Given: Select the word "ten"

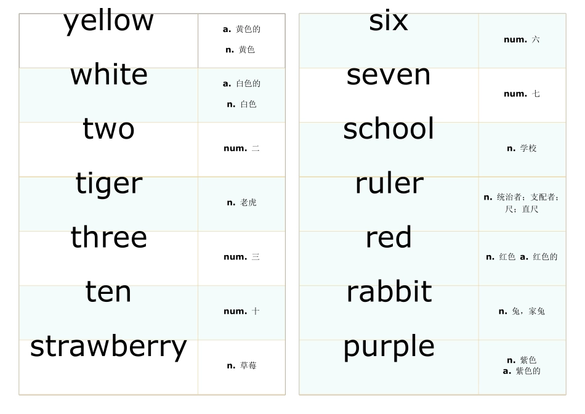Looking at the screenshot, I should click(109, 292).
